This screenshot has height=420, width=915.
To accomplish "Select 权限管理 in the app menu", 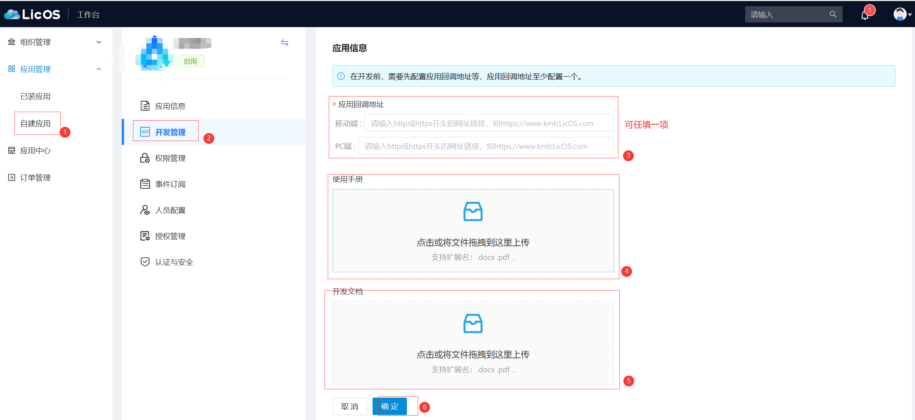I will (x=214, y=158).
